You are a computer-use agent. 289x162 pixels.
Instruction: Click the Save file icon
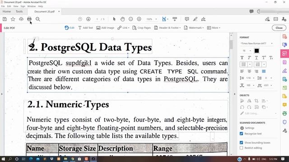5,19
